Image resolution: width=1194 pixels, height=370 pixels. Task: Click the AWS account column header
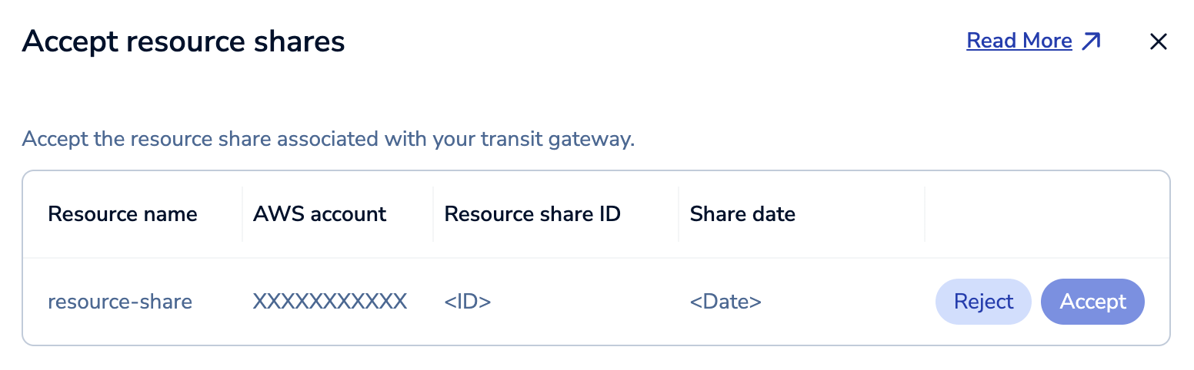pyautogui.click(x=319, y=213)
